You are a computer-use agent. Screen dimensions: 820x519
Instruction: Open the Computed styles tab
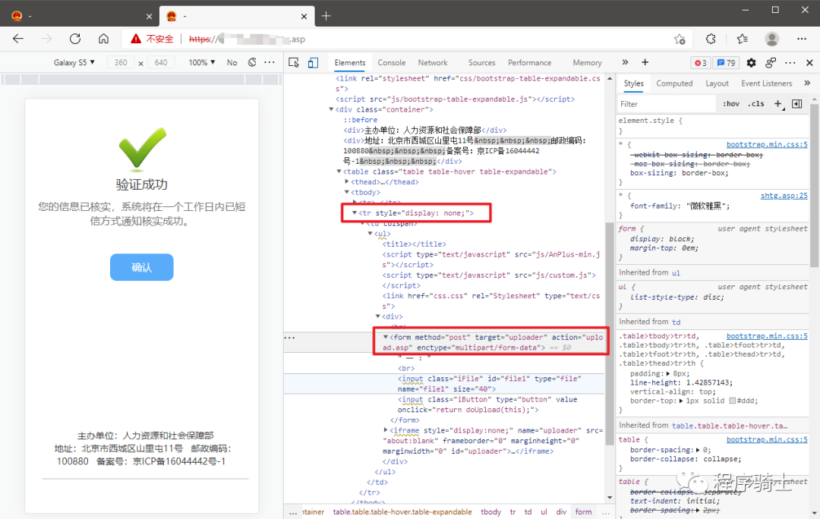674,83
